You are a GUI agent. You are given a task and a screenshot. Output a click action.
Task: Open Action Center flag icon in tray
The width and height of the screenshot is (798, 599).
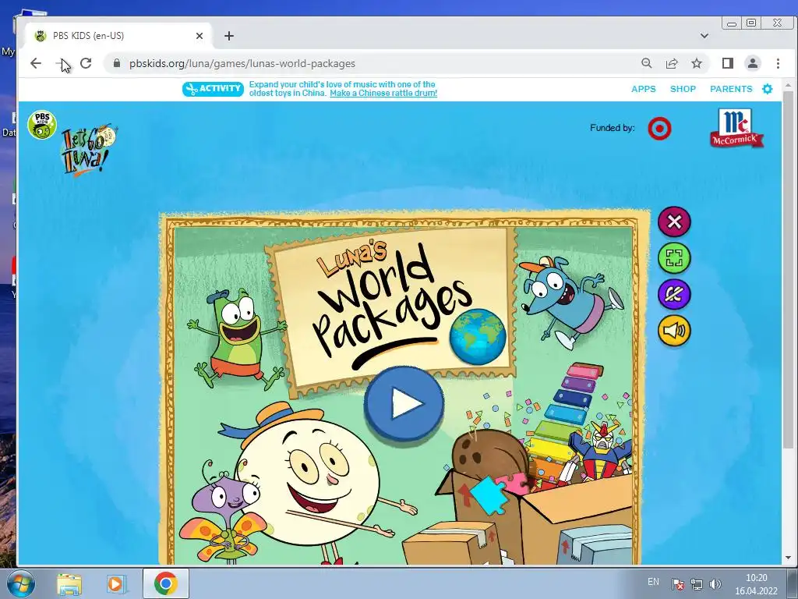pos(677,583)
